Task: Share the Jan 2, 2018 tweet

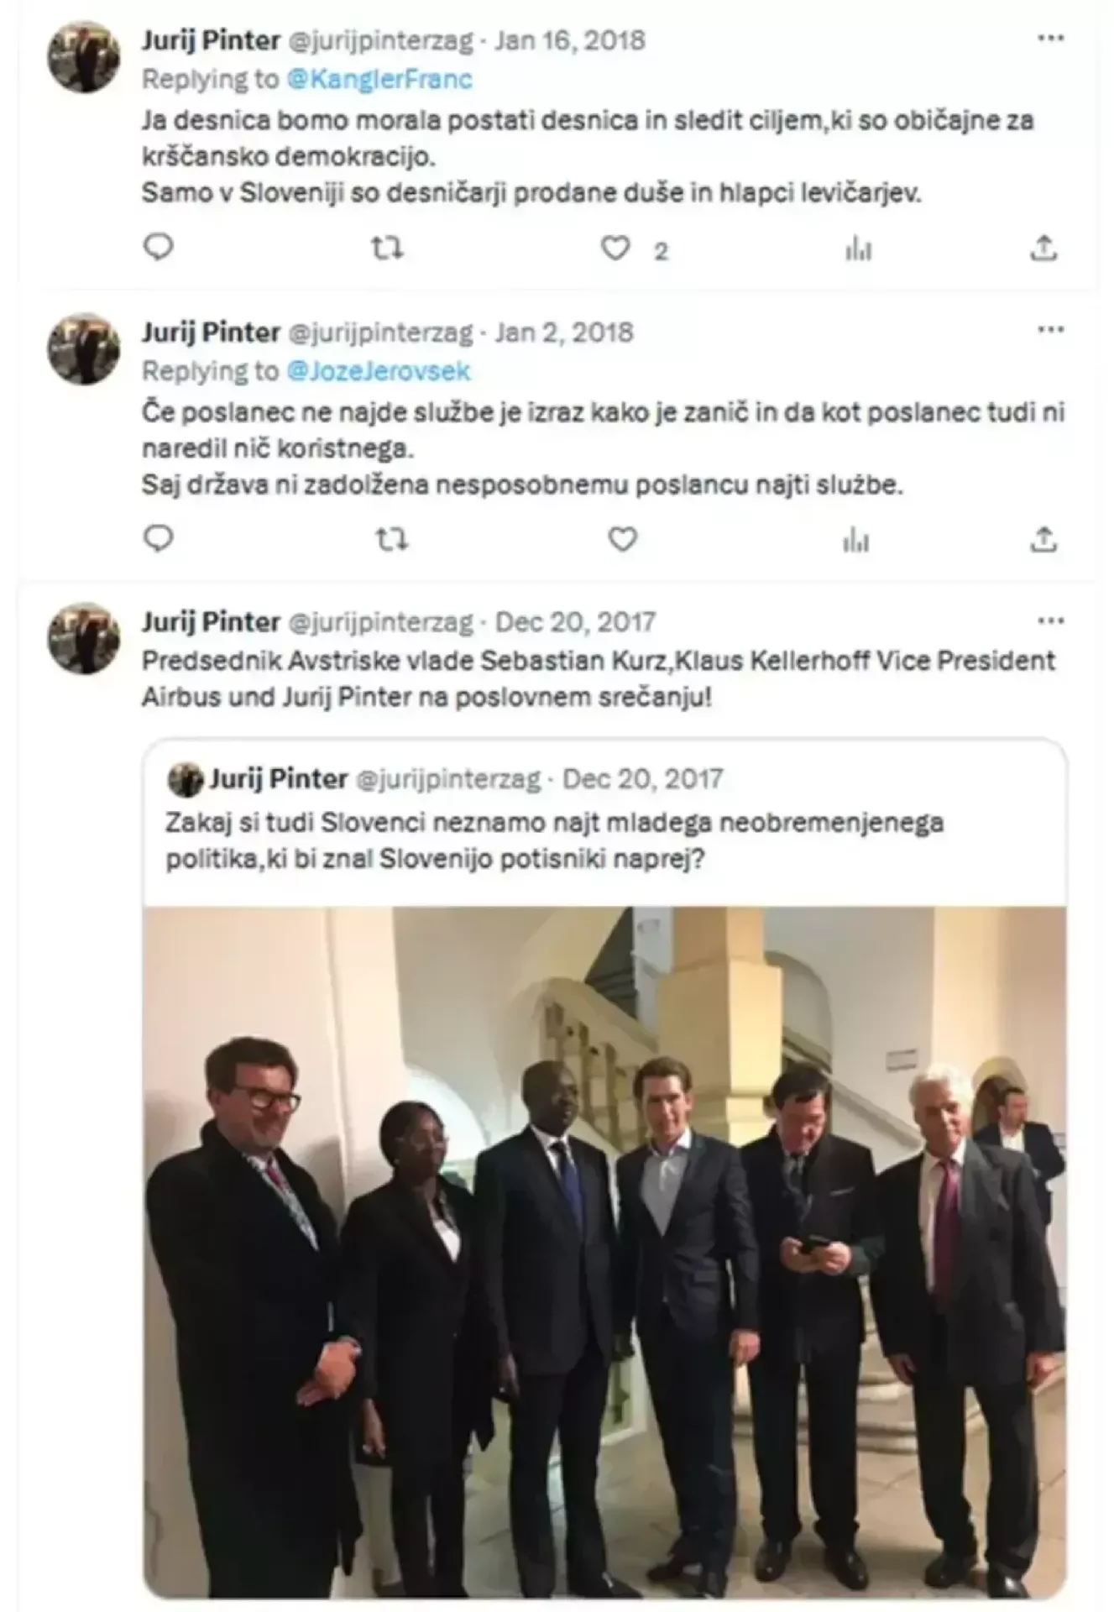Action: 1043,539
